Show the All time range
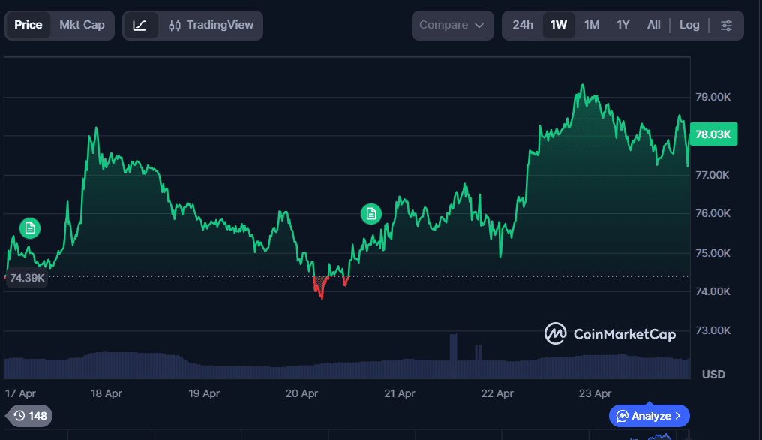The height and width of the screenshot is (440, 762). point(653,26)
